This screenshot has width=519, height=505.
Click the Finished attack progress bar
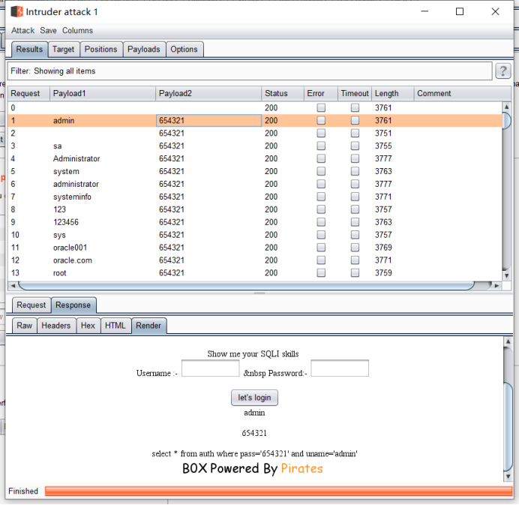278,491
